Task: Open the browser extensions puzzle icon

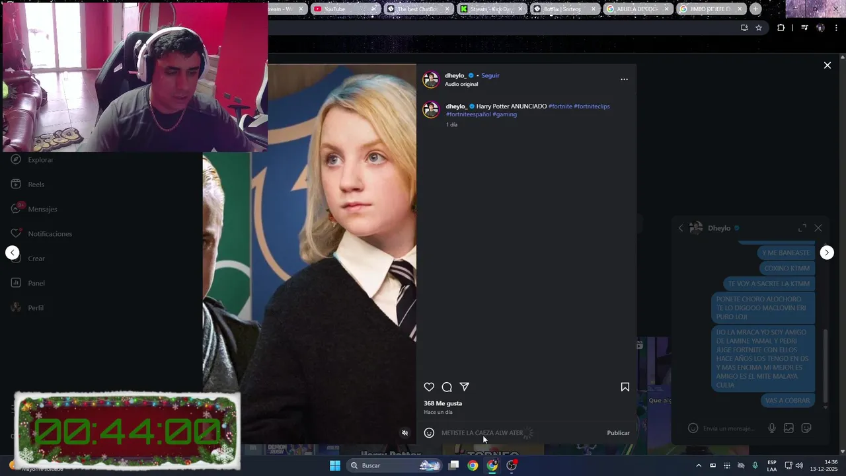Action: (x=781, y=28)
